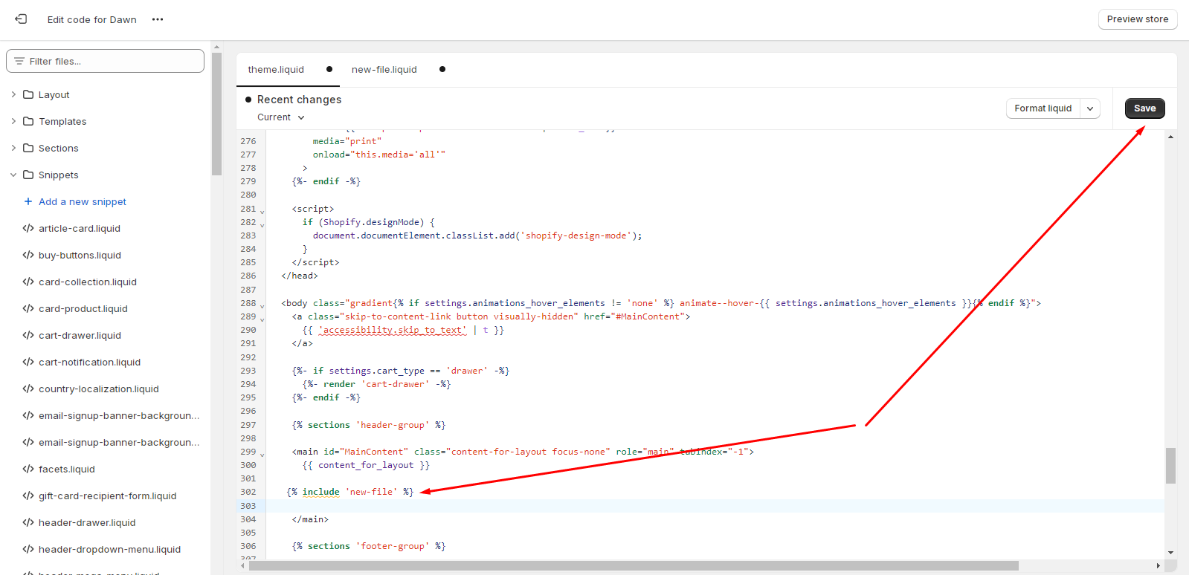Click the Sections folder icon

click(28, 148)
